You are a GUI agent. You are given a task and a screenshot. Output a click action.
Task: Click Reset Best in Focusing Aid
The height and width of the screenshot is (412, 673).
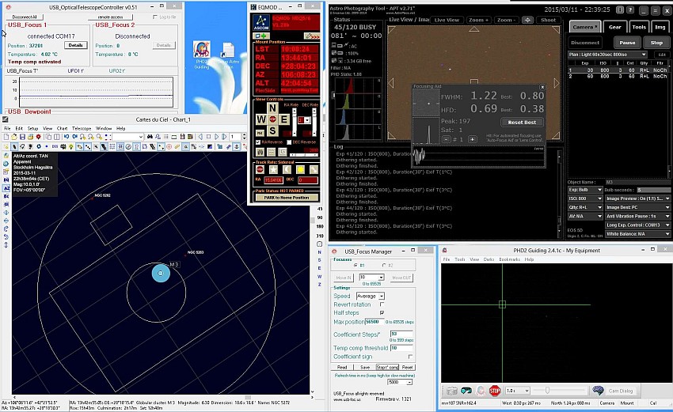click(x=522, y=123)
